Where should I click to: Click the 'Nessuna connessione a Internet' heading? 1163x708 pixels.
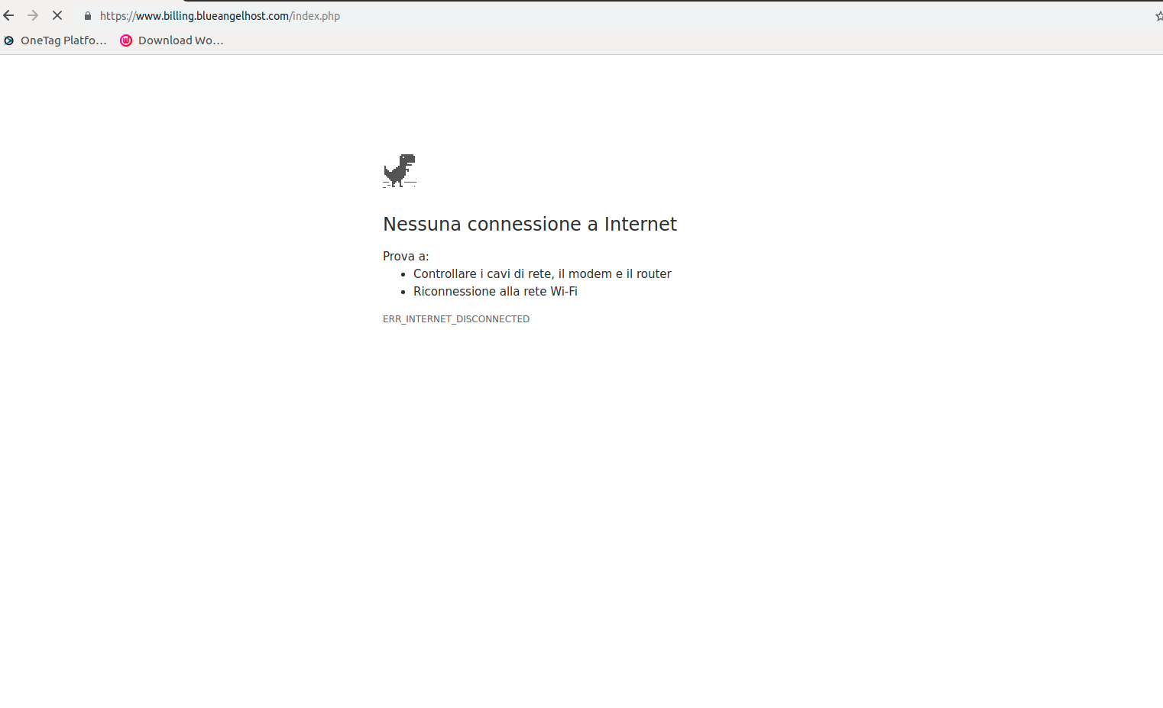click(x=530, y=224)
